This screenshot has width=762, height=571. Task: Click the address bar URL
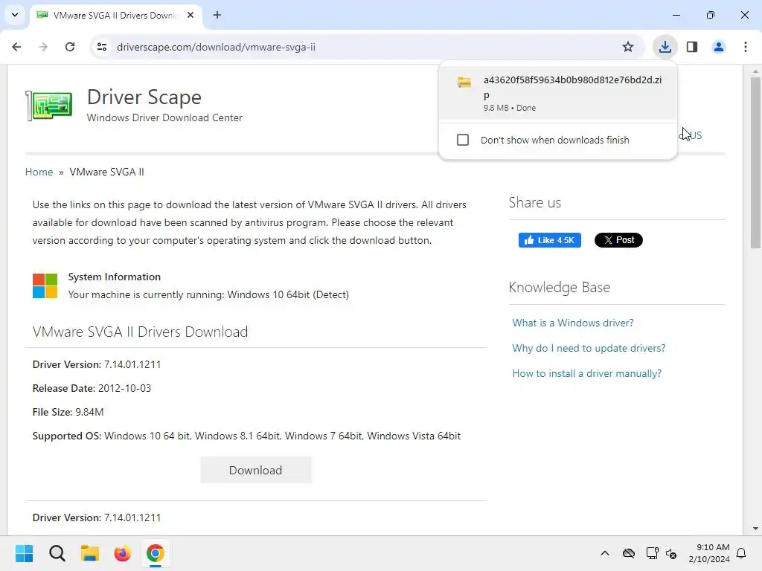[x=216, y=47]
